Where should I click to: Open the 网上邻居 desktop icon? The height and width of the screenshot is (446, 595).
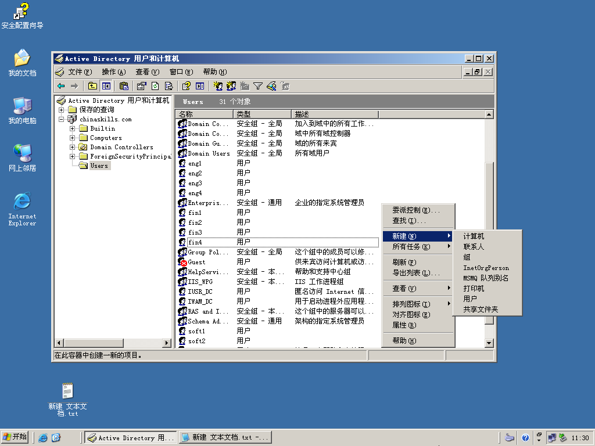pyautogui.click(x=22, y=158)
